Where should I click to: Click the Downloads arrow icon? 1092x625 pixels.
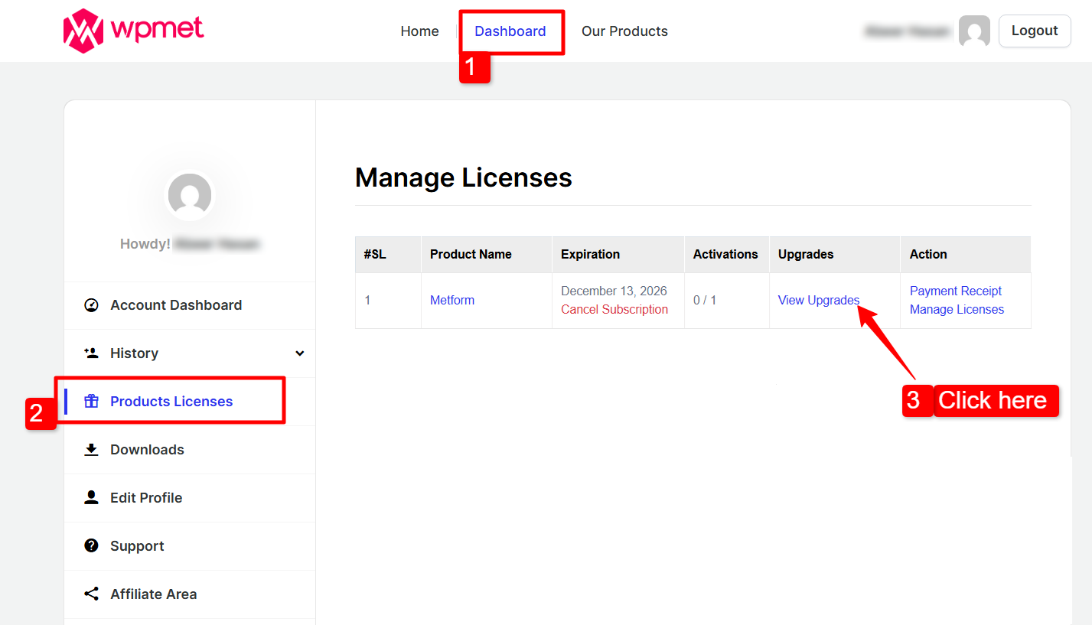(x=91, y=450)
